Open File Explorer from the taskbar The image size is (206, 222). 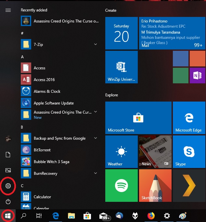coord(71,216)
